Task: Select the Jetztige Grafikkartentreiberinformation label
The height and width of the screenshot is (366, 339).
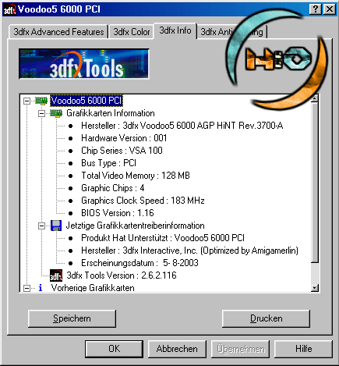Action: click(x=135, y=226)
